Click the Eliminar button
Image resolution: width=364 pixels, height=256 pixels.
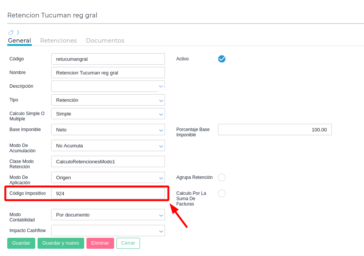click(100, 243)
